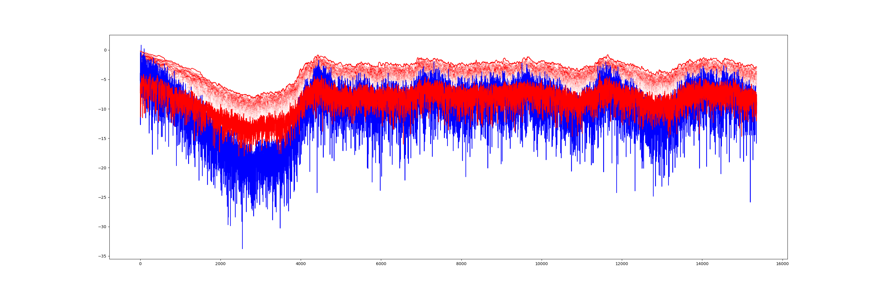Screen dimensions: 875x291
Task: Click the x-axis tick label 0
Action: point(140,264)
